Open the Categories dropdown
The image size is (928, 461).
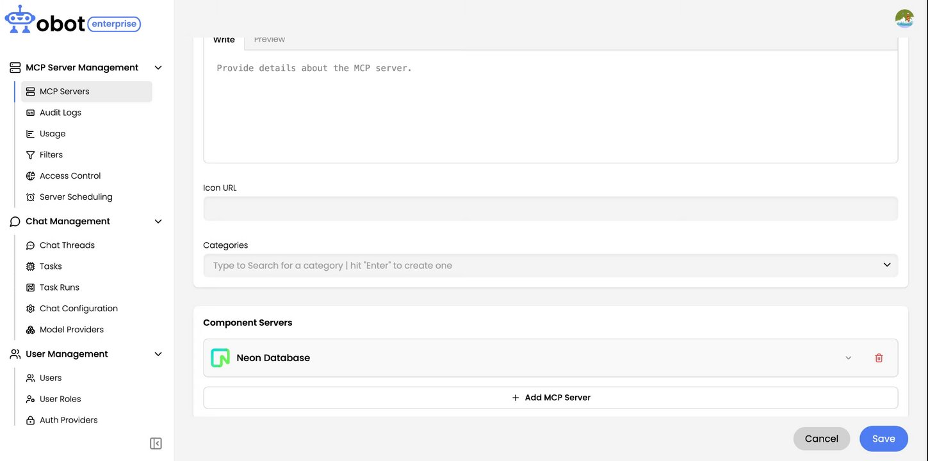pyautogui.click(x=886, y=265)
